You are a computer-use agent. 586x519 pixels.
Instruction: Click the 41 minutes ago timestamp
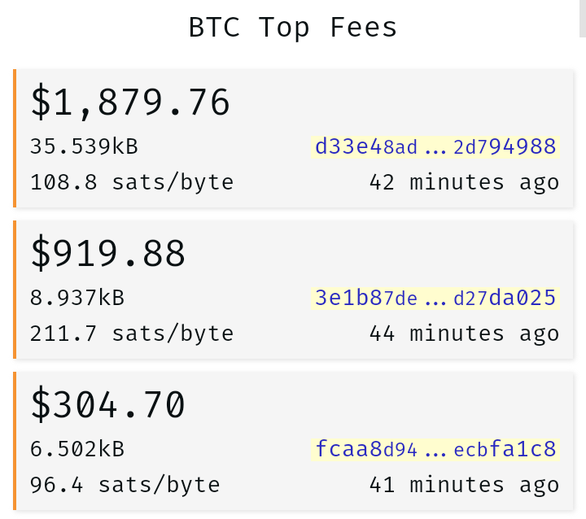click(464, 486)
